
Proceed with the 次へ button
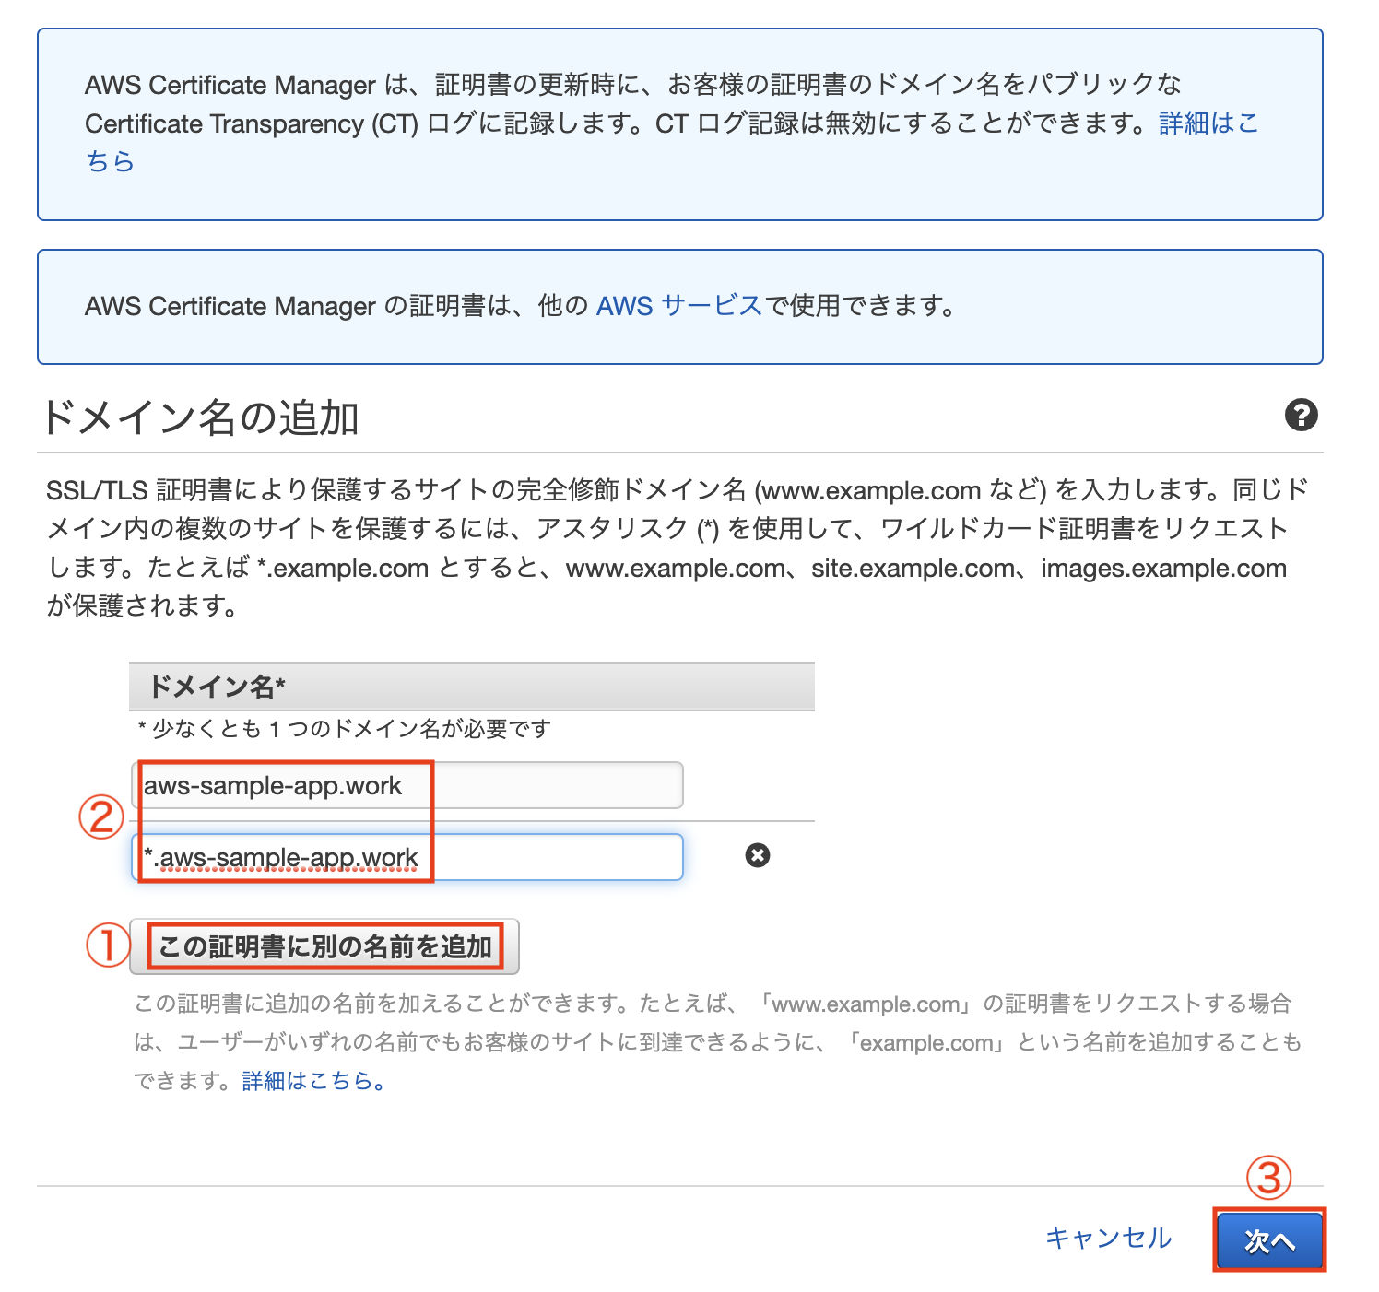click(1269, 1241)
